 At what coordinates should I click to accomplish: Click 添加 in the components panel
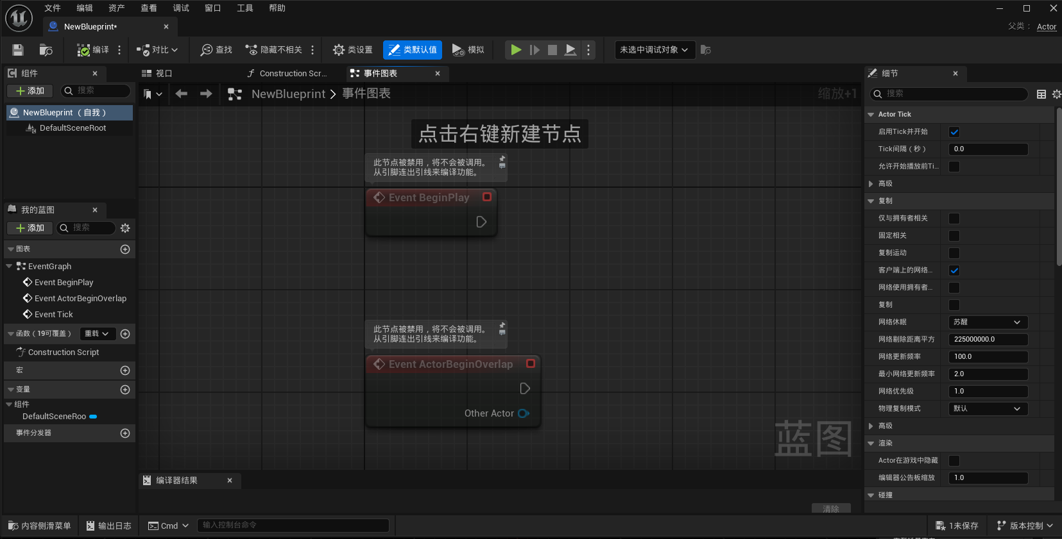click(30, 91)
